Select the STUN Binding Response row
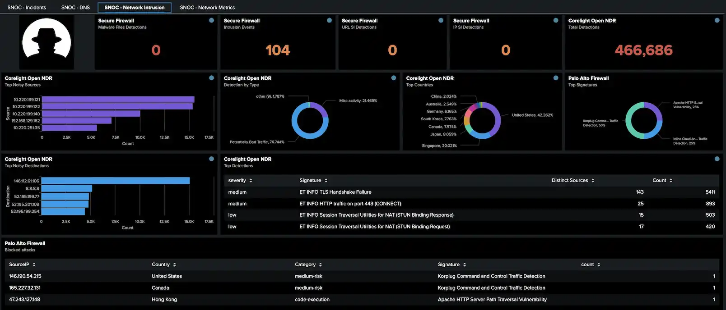 point(471,215)
